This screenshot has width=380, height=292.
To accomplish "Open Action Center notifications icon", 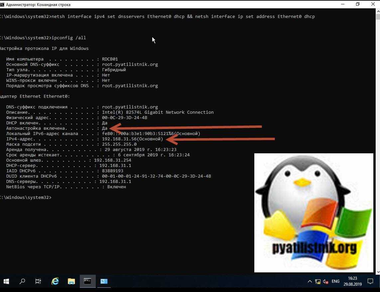I will [370, 281].
